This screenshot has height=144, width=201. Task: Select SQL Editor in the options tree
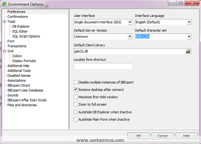(x=20, y=31)
